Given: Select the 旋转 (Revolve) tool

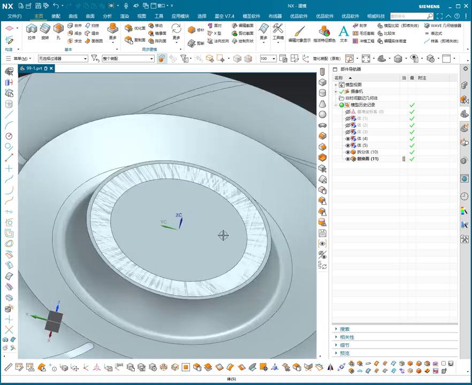Looking at the screenshot, I should tap(45, 29).
